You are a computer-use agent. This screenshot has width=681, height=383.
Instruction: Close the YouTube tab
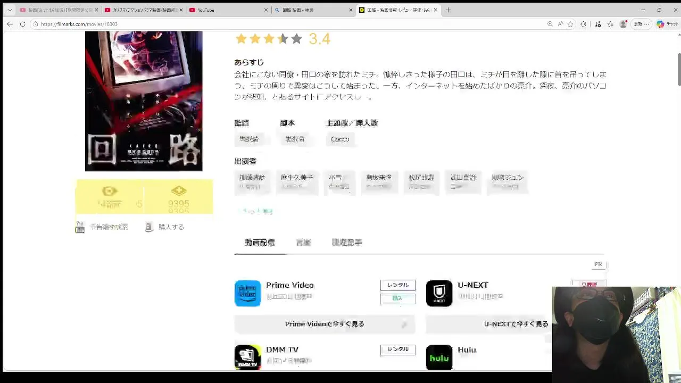pyautogui.click(x=266, y=10)
